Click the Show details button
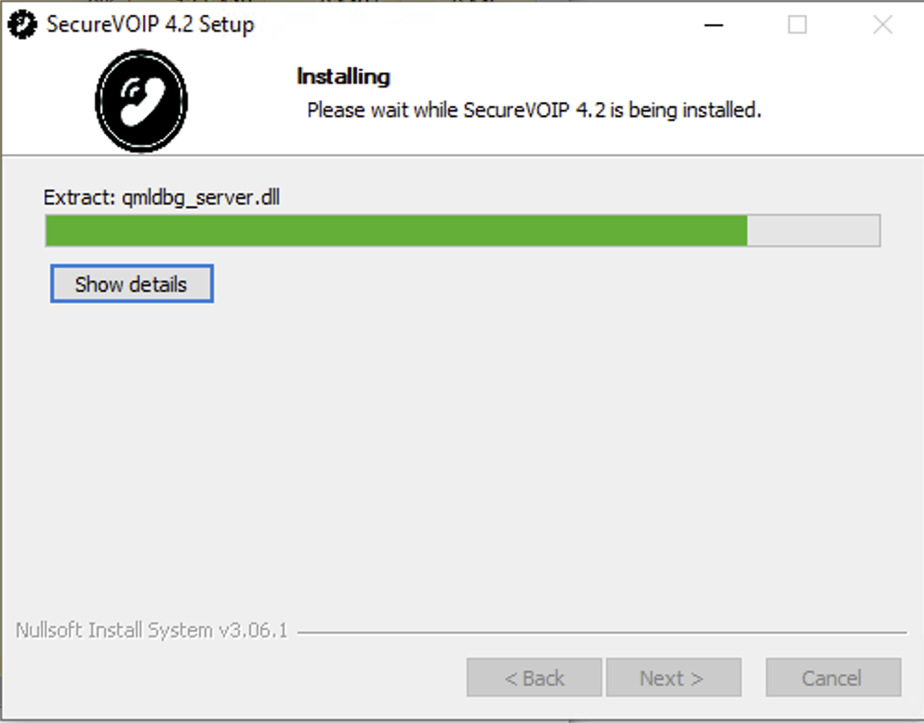The image size is (924, 723). [131, 284]
